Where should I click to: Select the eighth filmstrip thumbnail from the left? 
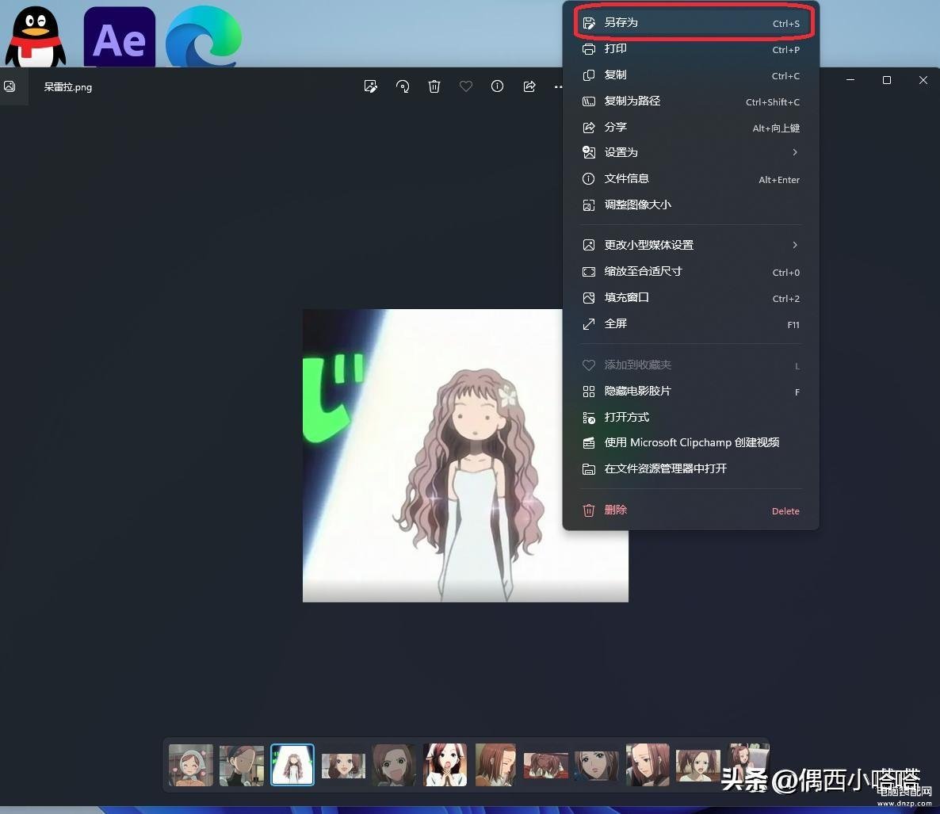pyautogui.click(x=545, y=766)
